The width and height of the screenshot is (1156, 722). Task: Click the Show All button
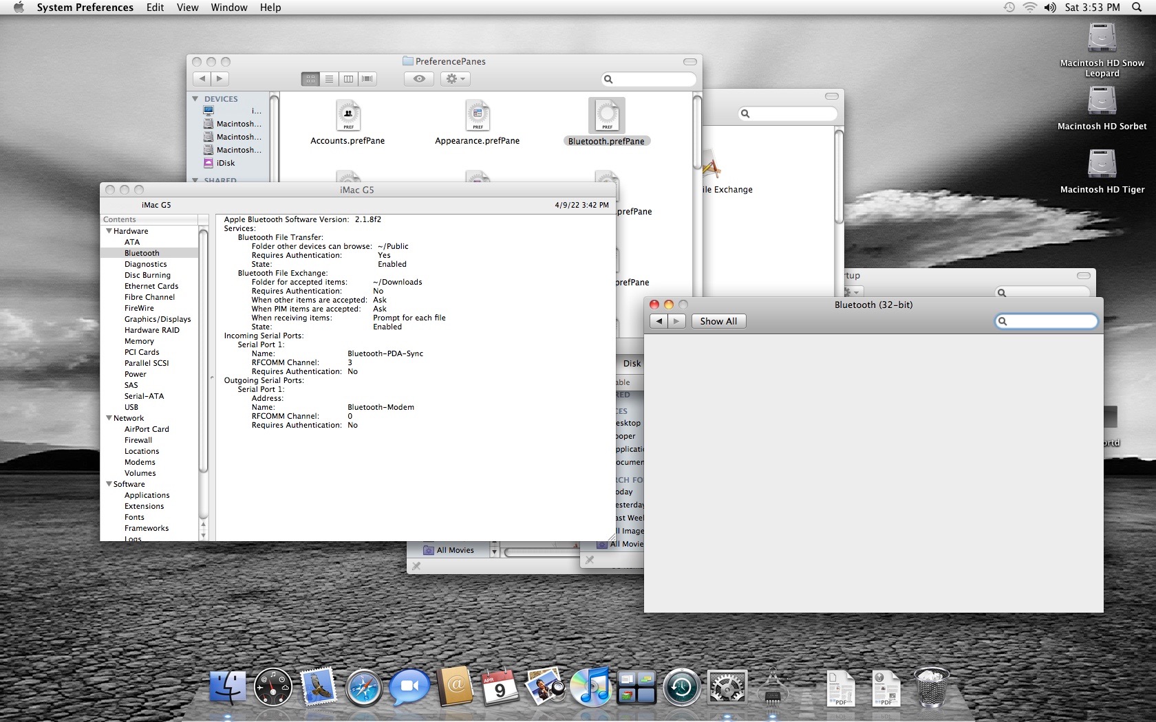718,321
